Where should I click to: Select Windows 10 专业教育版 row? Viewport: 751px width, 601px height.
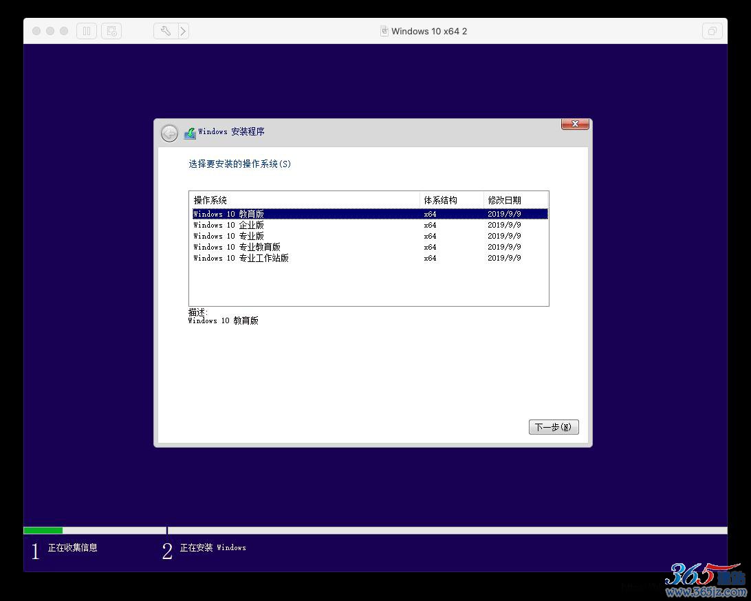click(x=370, y=247)
